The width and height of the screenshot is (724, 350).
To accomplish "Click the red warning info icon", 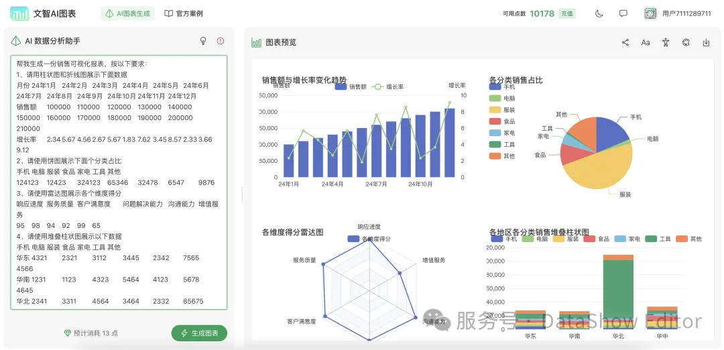I will click(221, 41).
